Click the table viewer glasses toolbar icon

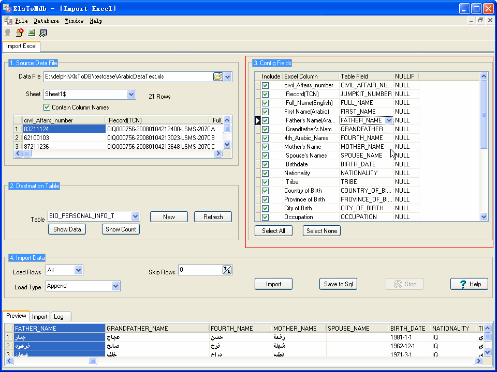43,33
